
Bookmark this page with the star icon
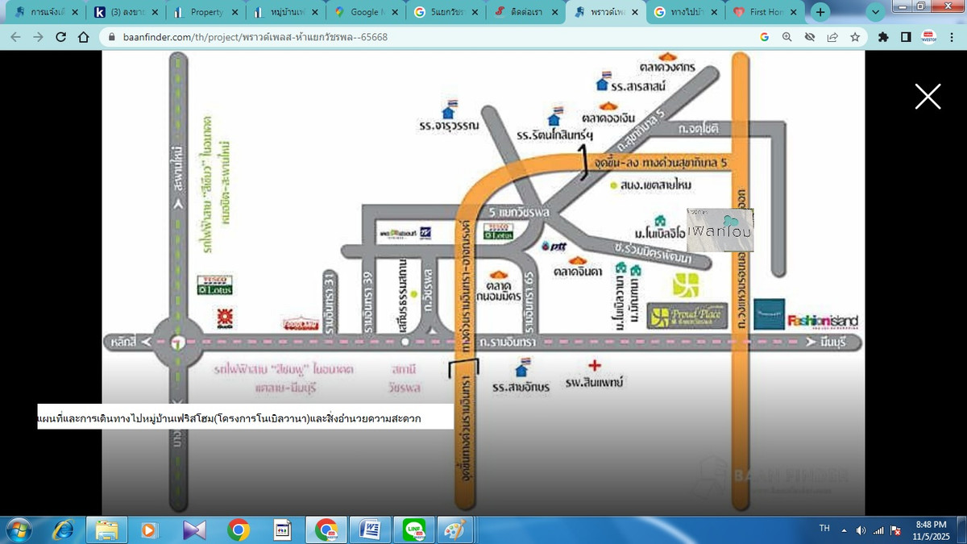855,37
